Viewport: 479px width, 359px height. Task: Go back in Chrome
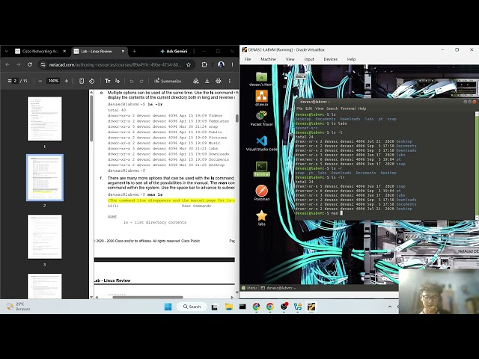7,65
